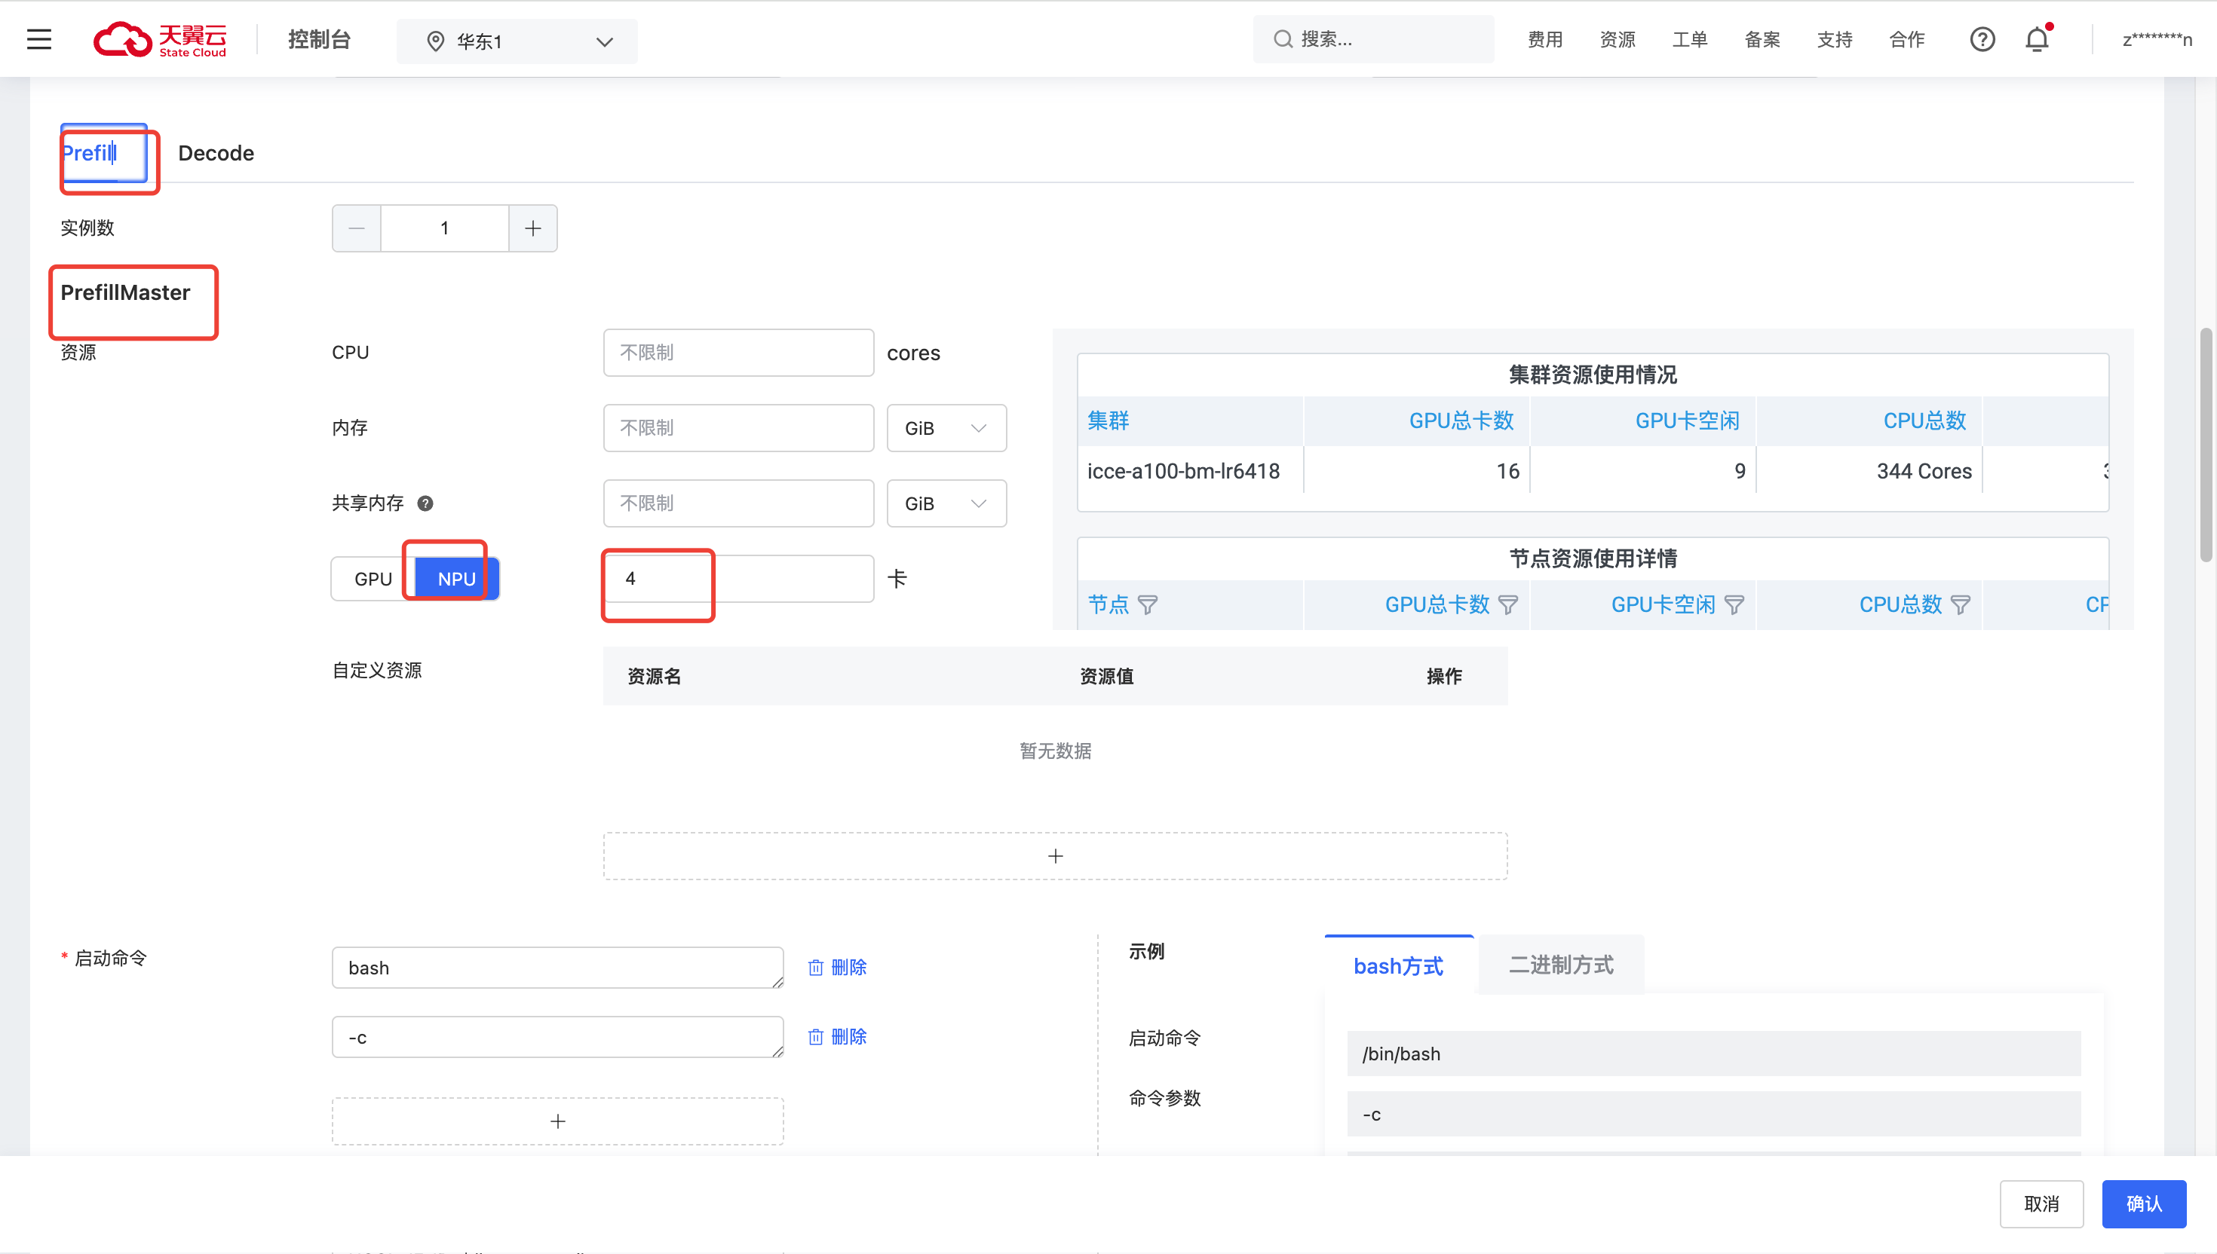Select the GPU accelerator option
The height and width of the screenshot is (1254, 2217).
(x=373, y=579)
